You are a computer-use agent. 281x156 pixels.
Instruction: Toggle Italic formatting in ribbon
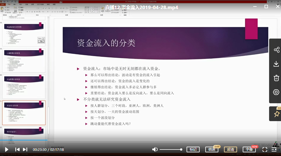(x=29, y=12)
